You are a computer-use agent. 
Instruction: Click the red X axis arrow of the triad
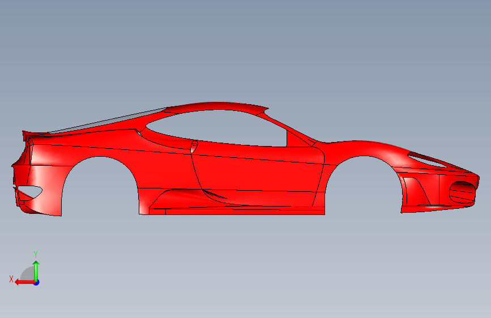tap(25, 282)
